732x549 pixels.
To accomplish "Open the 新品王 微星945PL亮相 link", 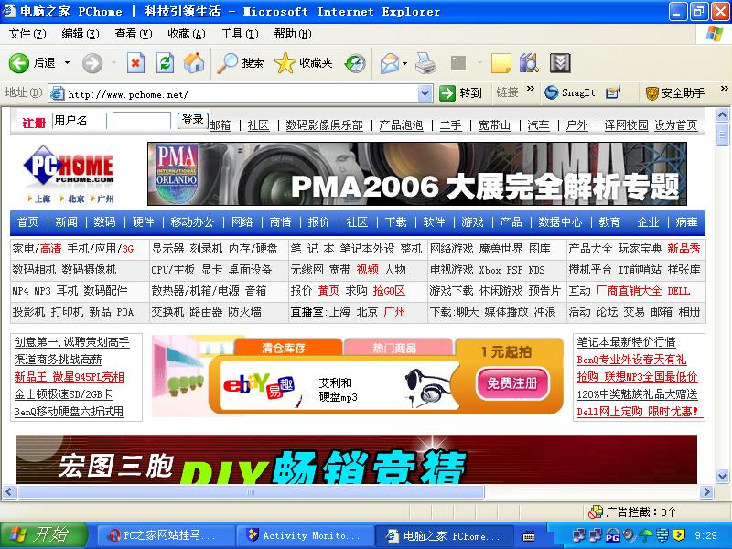I will click(70, 377).
